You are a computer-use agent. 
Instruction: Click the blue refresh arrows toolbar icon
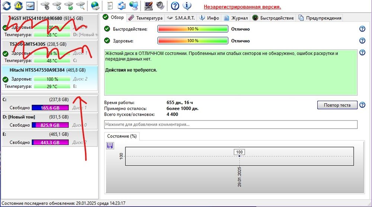pyautogui.click(x=6, y=6)
